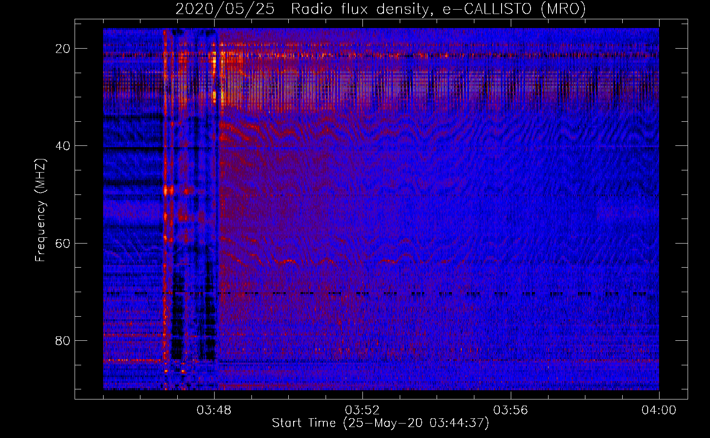The image size is (710, 438).
Task: Click the 40 MHz frequency tick label
Action: click(63, 145)
